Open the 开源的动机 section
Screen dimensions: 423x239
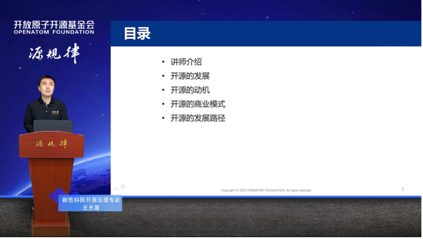[x=191, y=90]
